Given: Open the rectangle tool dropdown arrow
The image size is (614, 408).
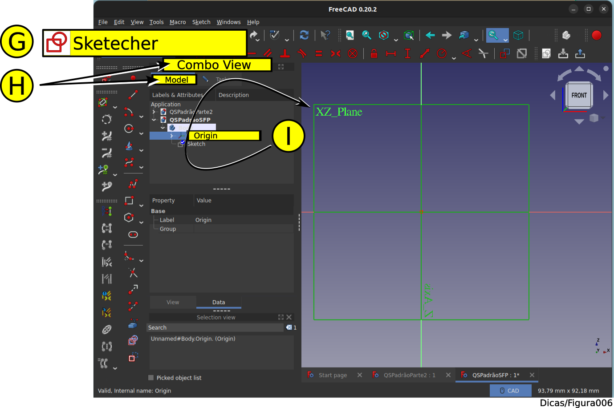Looking at the screenshot, I should point(141,206).
